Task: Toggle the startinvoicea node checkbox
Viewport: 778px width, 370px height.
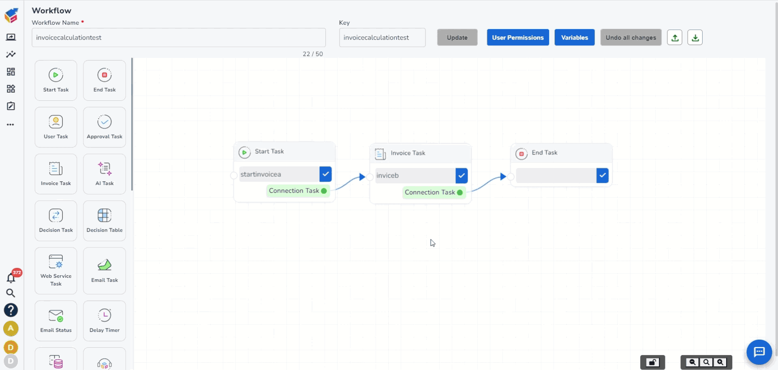Action: tap(325, 174)
